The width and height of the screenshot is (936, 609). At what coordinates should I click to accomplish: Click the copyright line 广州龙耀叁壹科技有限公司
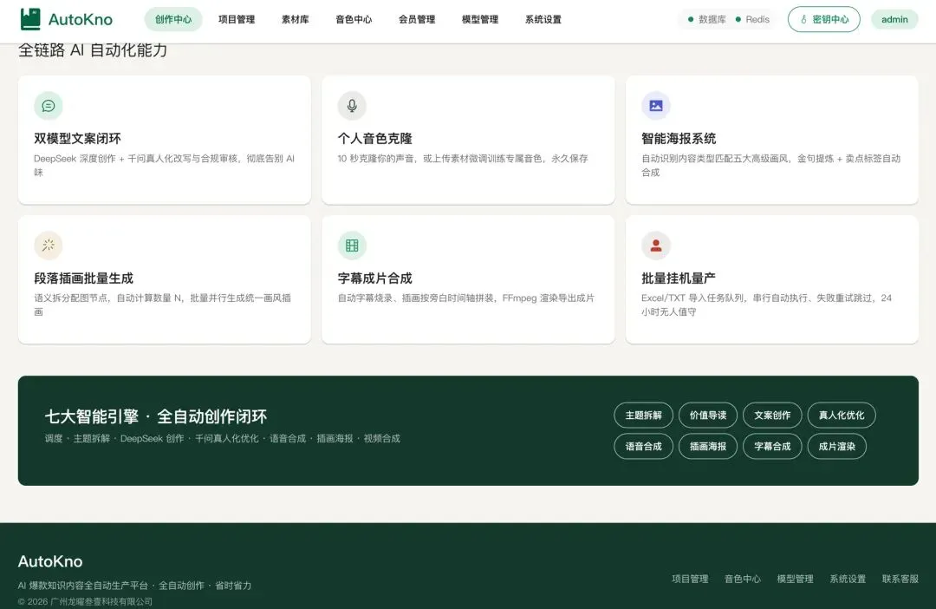point(85,601)
